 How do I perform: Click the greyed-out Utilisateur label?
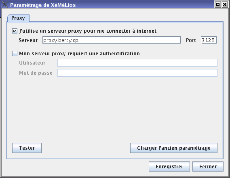point(32,63)
